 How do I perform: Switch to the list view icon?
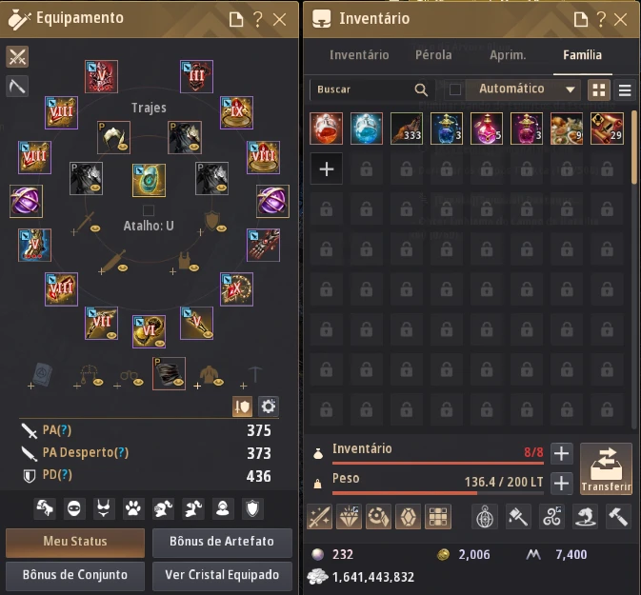(625, 89)
